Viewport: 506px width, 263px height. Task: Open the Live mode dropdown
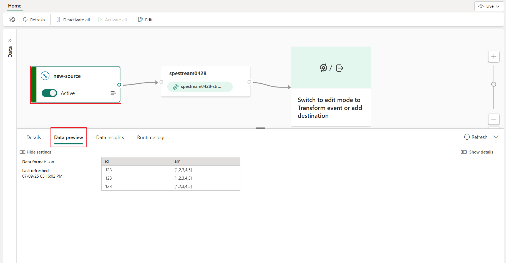[489, 6]
